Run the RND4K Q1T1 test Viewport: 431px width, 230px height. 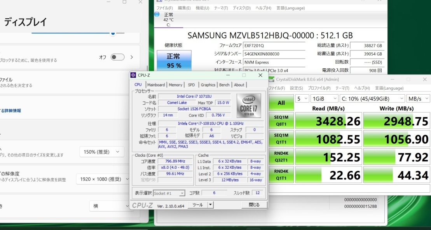point(281,175)
